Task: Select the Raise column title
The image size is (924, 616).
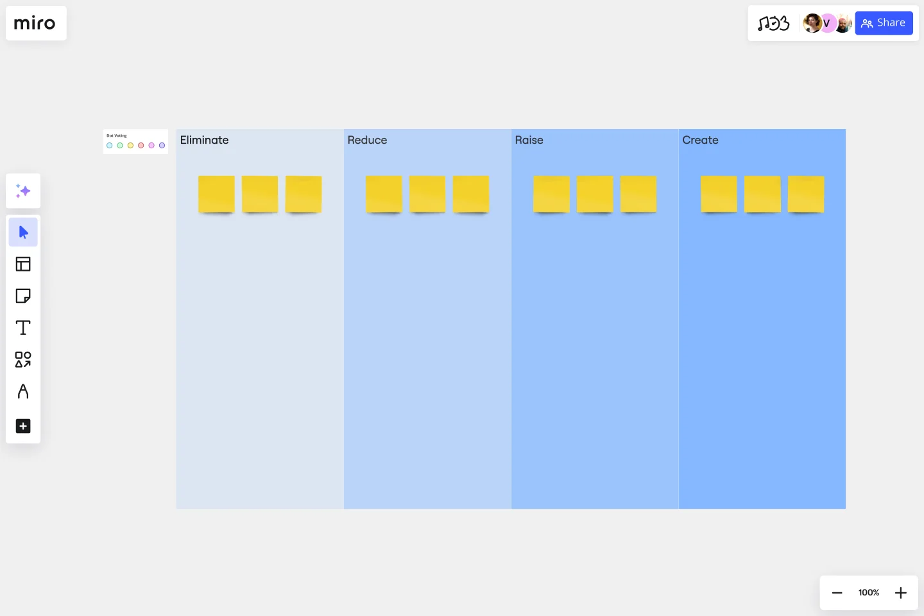Action: pyautogui.click(x=529, y=140)
